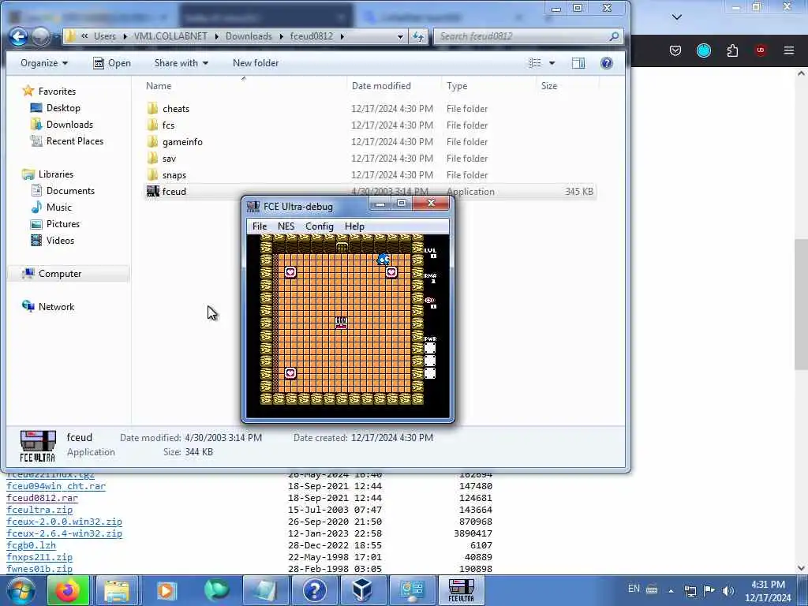The image size is (808, 606).
Task: Click the Firefox account avatar icon
Action: tap(704, 50)
